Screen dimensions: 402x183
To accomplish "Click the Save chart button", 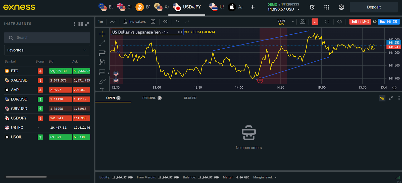I will [x=281, y=22].
